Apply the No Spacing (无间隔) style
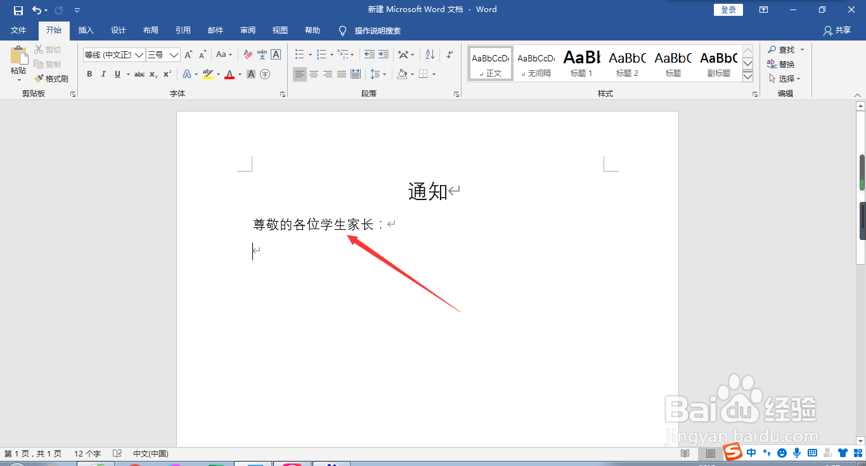This screenshot has width=866, height=466. tap(536, 63)
